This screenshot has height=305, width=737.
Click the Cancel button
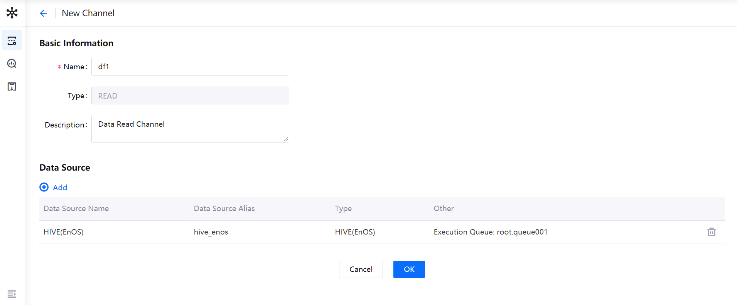[x=361, y=269]
